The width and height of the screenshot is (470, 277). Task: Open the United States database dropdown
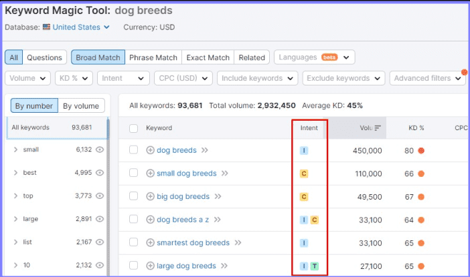click(81, 27)
